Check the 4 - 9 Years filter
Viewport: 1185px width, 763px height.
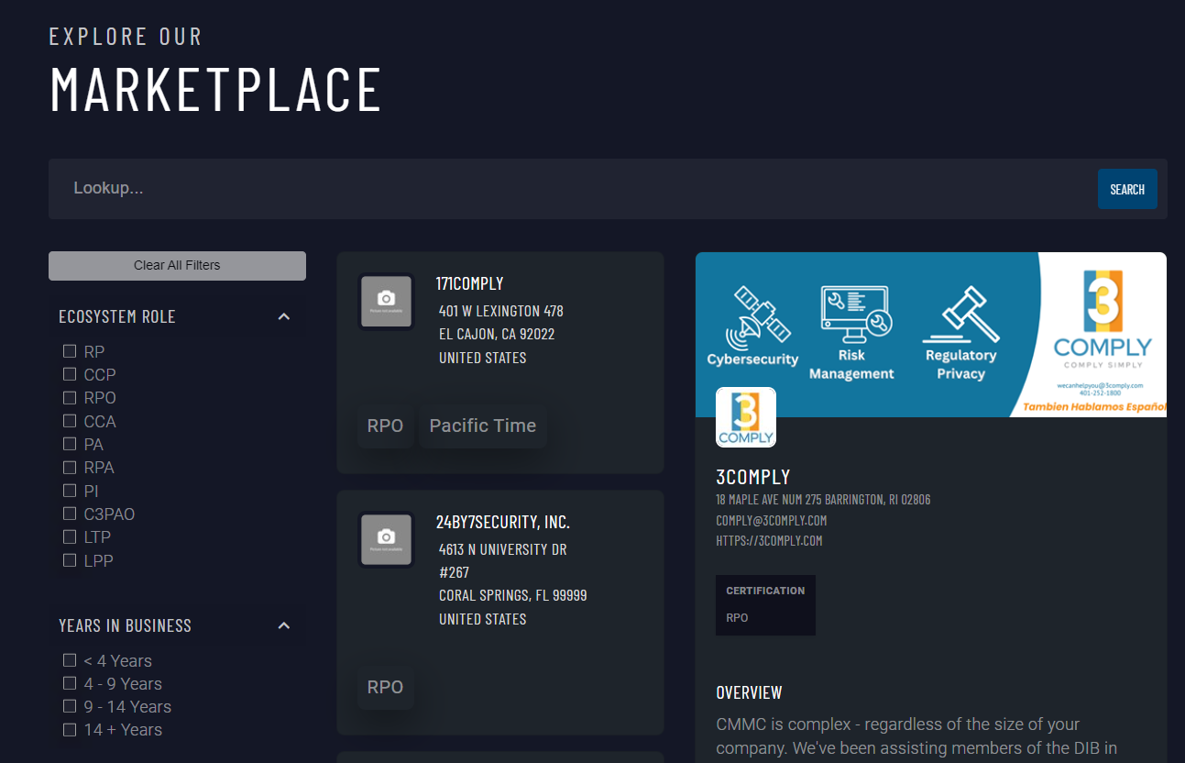tap(69, 683)
